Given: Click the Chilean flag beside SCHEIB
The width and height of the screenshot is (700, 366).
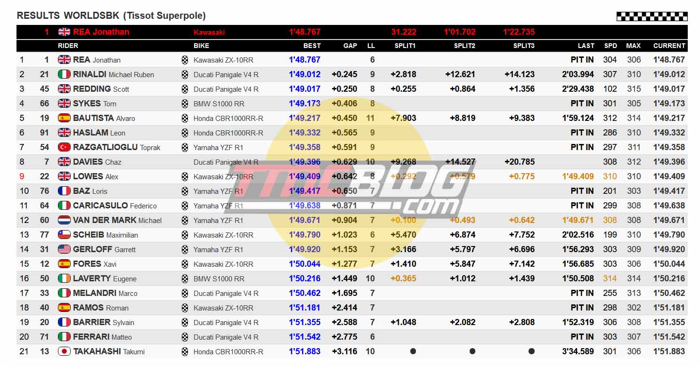Looking at the screenshot, I should click(64, 235).
